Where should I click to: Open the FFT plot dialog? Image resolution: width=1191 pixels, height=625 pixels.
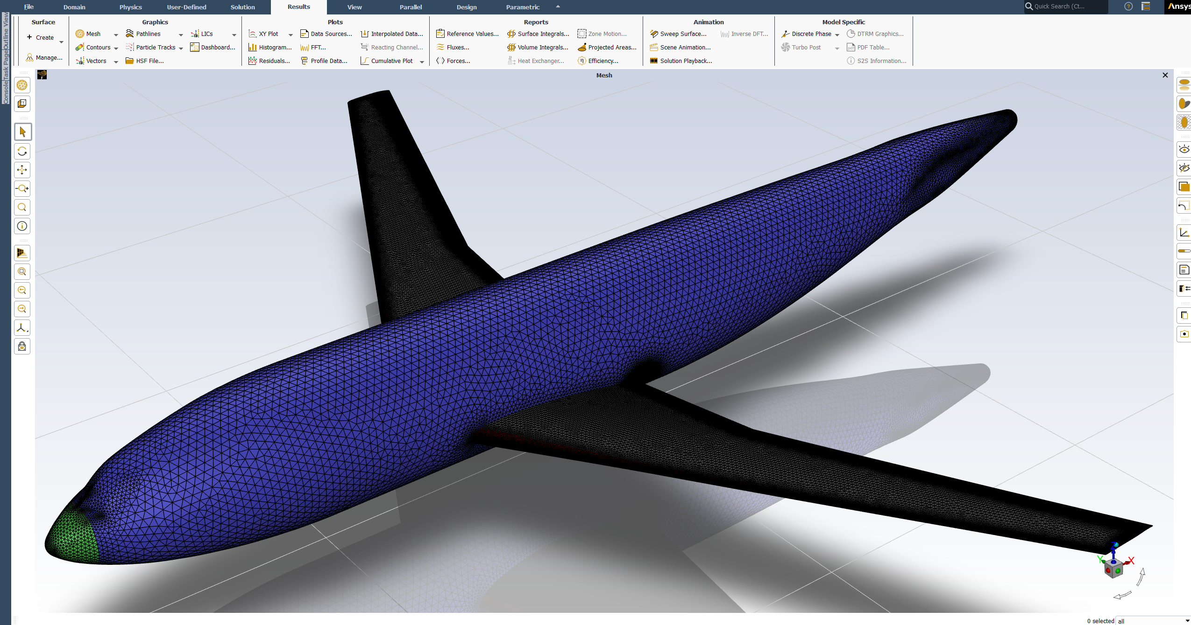[313, 47]
